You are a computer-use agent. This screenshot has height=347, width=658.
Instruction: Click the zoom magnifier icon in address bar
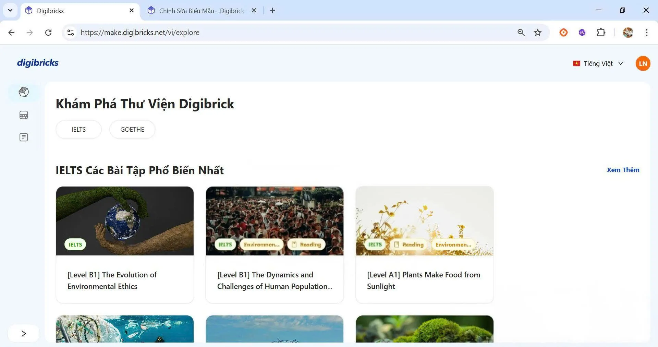(x=521, y=33)
